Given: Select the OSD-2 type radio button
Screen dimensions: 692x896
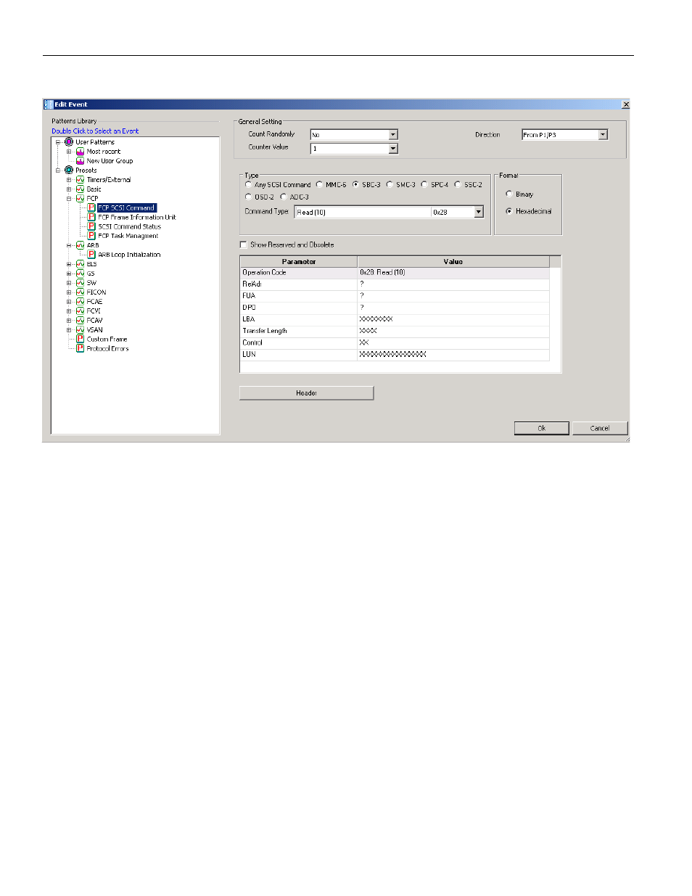Looking at the screenshot, I should click(x=249, y=197).
